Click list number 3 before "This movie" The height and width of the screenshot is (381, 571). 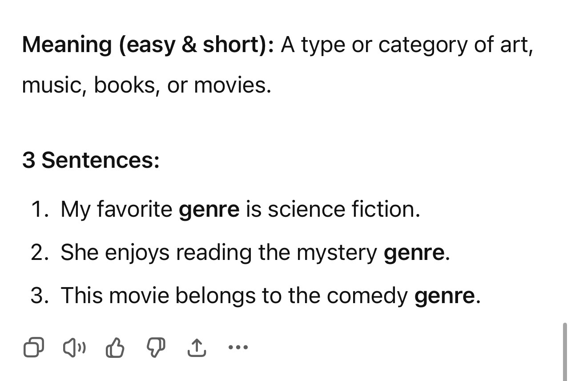click(40, 296)
